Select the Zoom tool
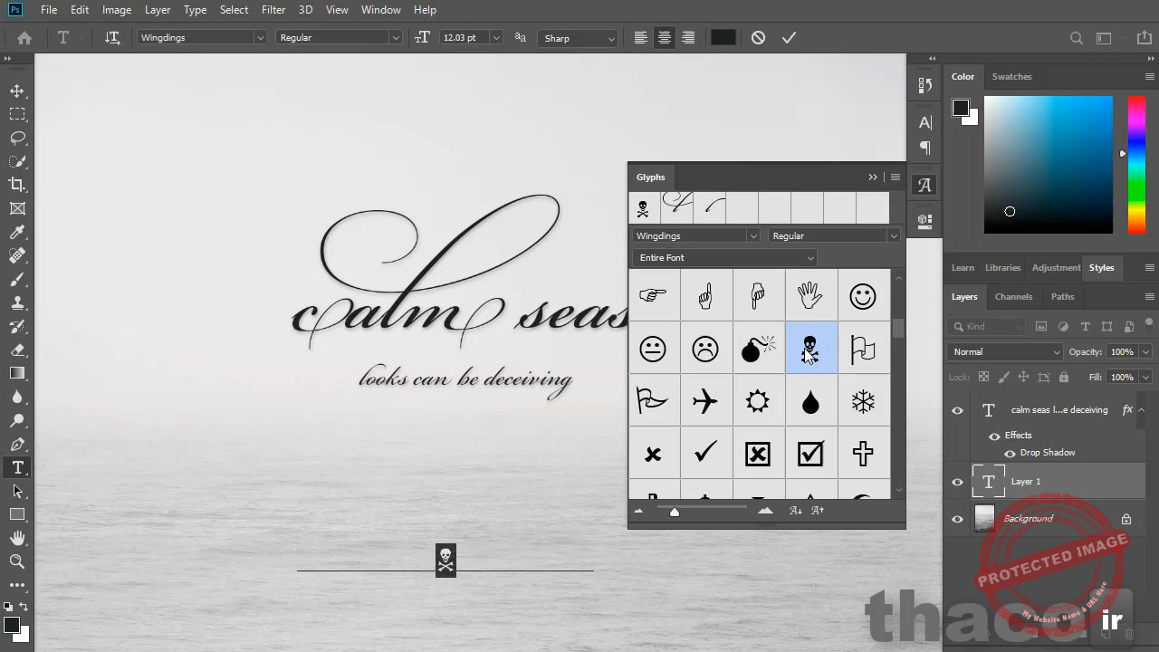The height and width of the screenshot is (652, 1159). point(18,561)
